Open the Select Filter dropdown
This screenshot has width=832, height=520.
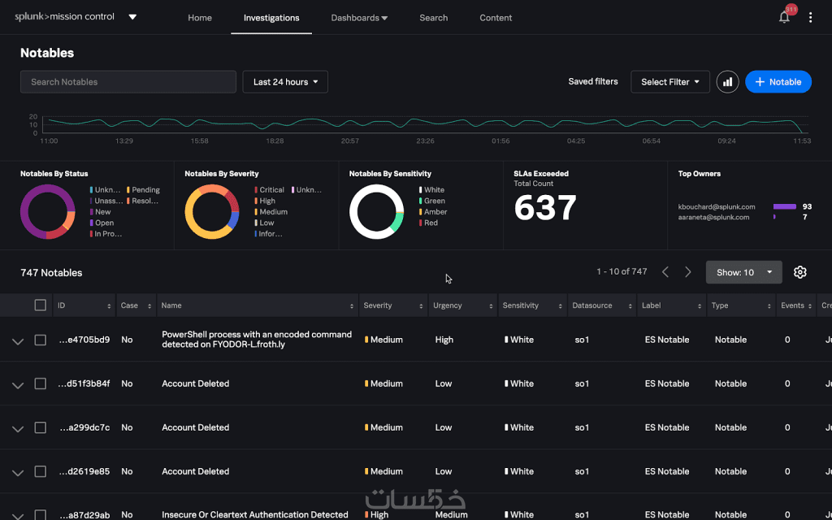pos(670,82)
